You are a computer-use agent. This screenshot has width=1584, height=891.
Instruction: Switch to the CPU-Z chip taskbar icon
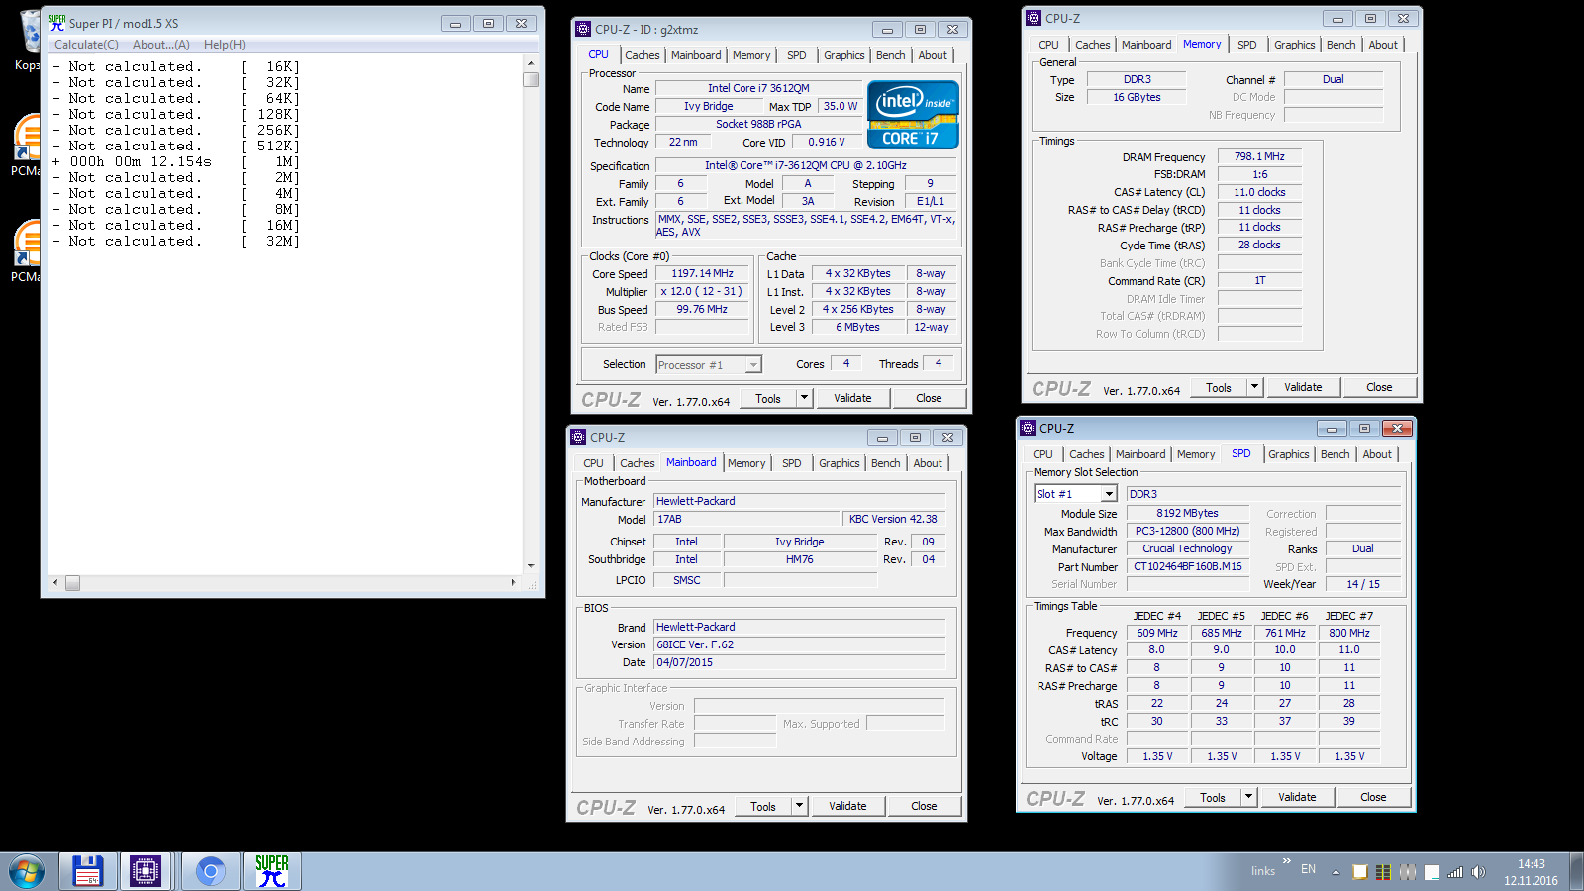point(146,871)
